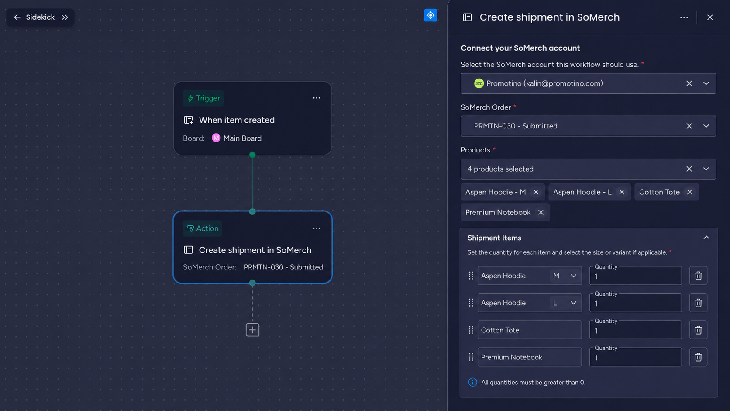This screenshot has width=730, height=411.
Task: Open the Trigger node options menu
Action: 317,98
